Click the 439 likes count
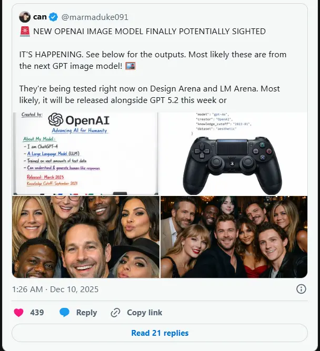Screen dimensions: 320x351 pyautogui.click(x=37, y=313)
